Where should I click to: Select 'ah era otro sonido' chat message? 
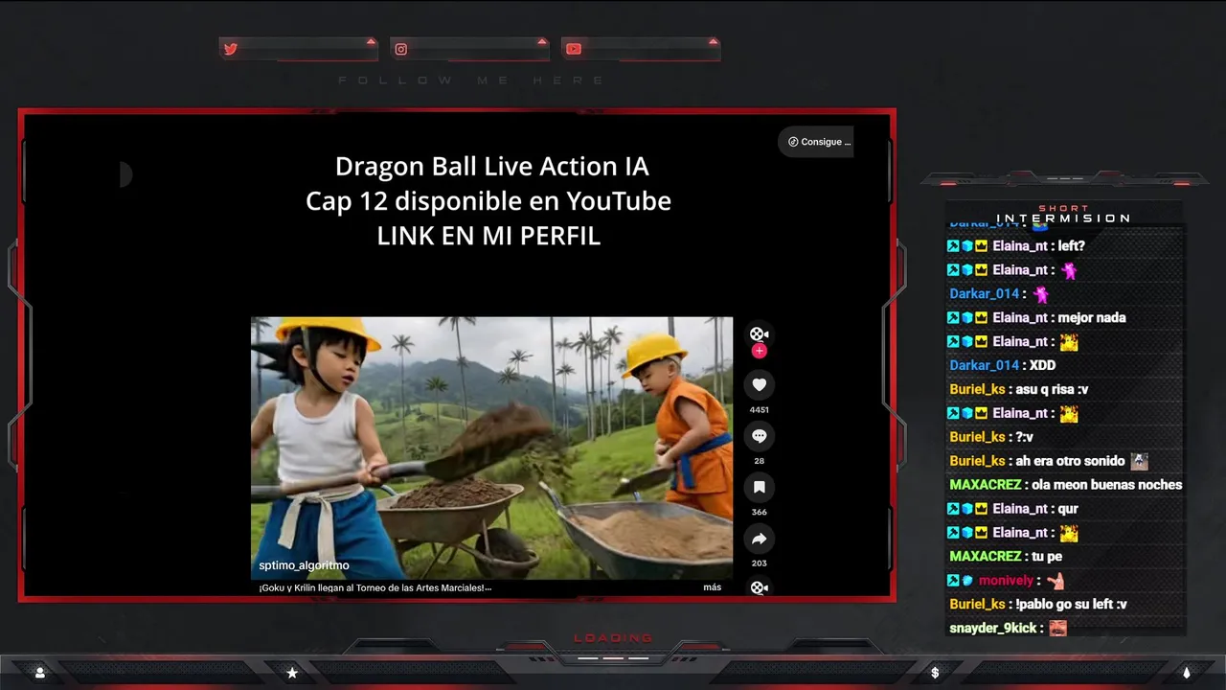tap(1048, 461)
